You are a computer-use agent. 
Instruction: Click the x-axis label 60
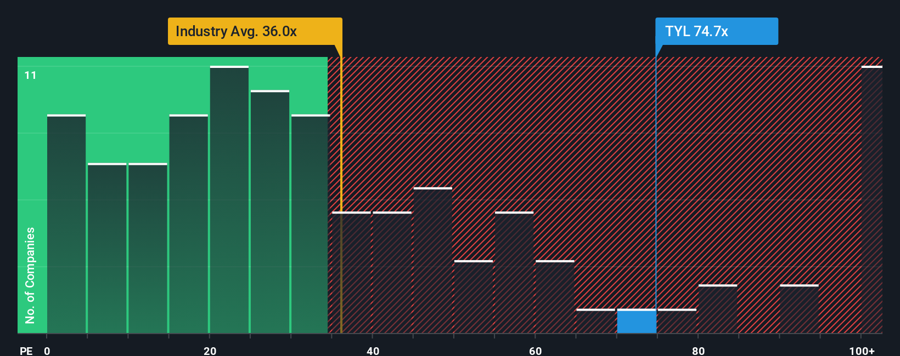click(x=536, y=351)
